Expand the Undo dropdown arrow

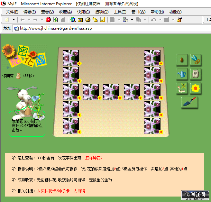pos(160,20)
